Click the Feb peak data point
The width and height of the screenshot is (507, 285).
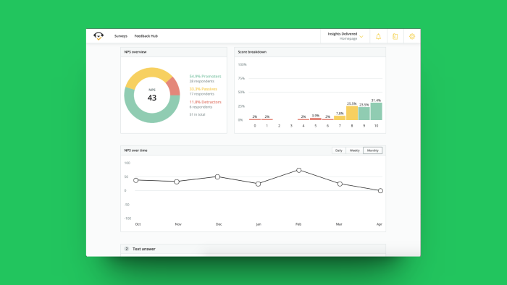[299, 170]
